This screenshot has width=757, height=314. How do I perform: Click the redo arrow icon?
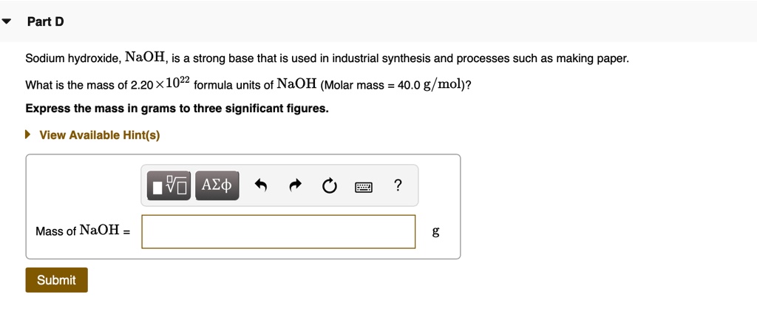point(295,185)
